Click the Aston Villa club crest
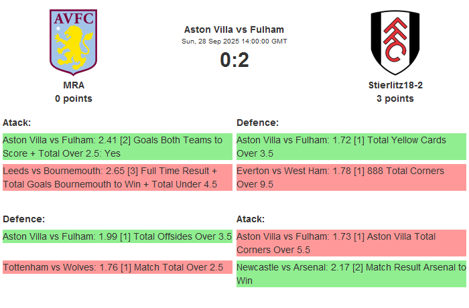 click(74, 42)
